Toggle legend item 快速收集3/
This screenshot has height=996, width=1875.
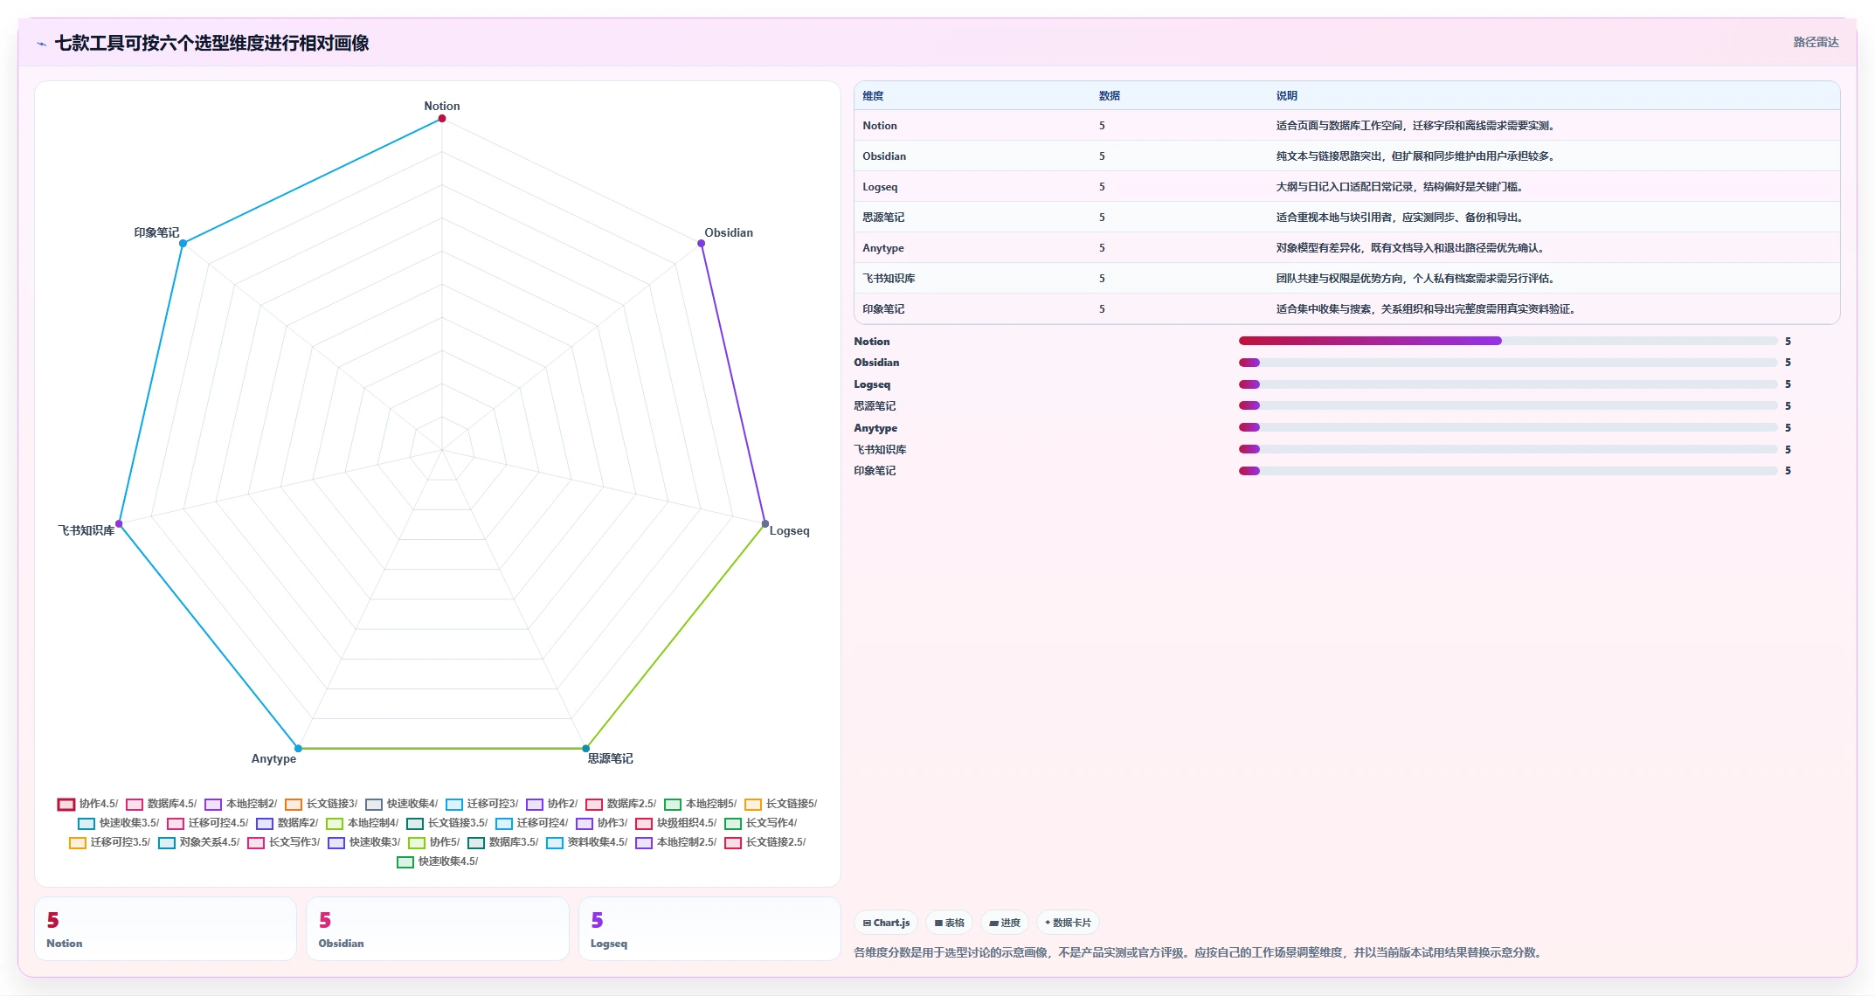pyautogui.click(x=363, y=842)
